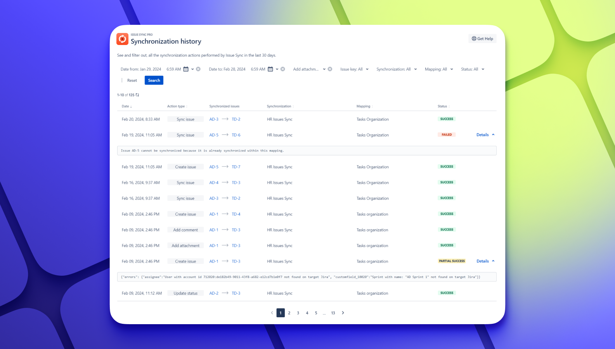The width and height of the screenshot is (615, 349).
Task: Open the Synchronization filter dropdown
Action: pos(397,69)
